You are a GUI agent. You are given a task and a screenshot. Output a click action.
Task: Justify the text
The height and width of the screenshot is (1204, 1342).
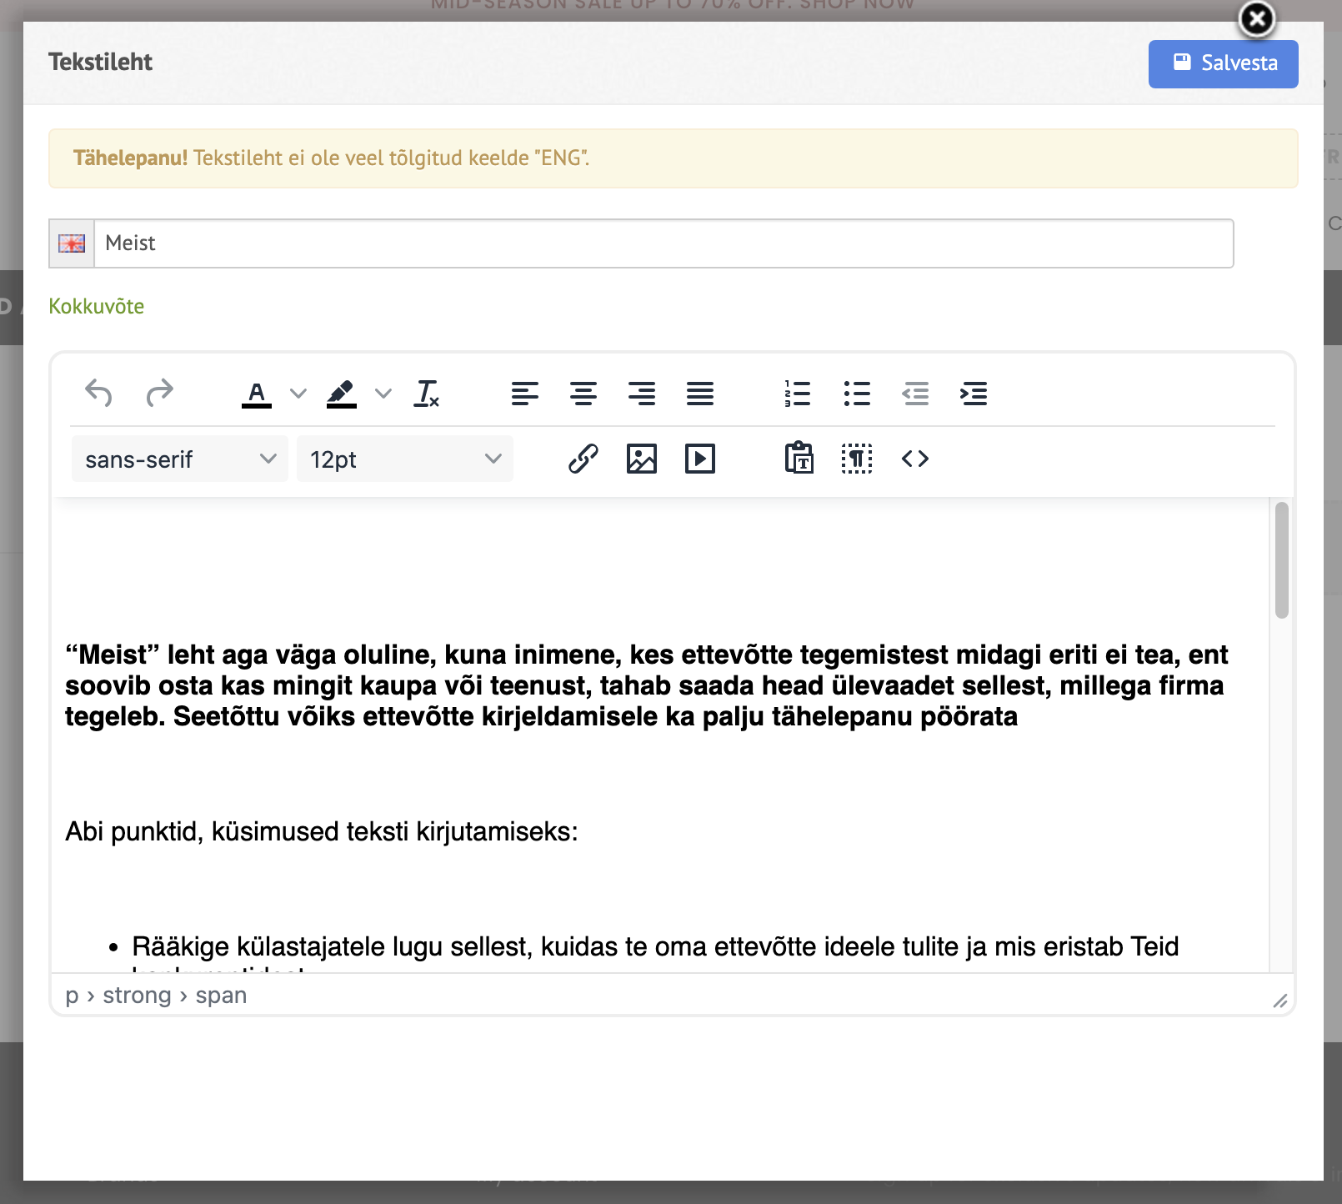(700, 393)
